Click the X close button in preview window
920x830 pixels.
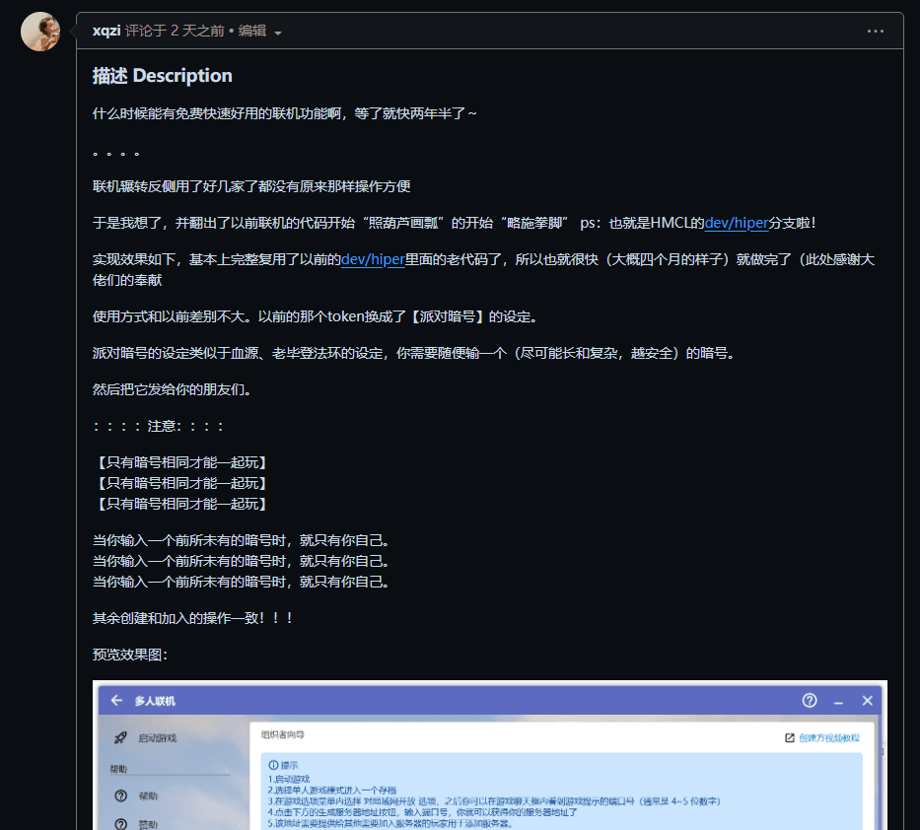pos(867,701)
